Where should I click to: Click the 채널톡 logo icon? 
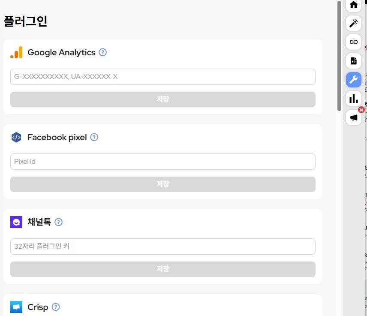click(16, 222)
